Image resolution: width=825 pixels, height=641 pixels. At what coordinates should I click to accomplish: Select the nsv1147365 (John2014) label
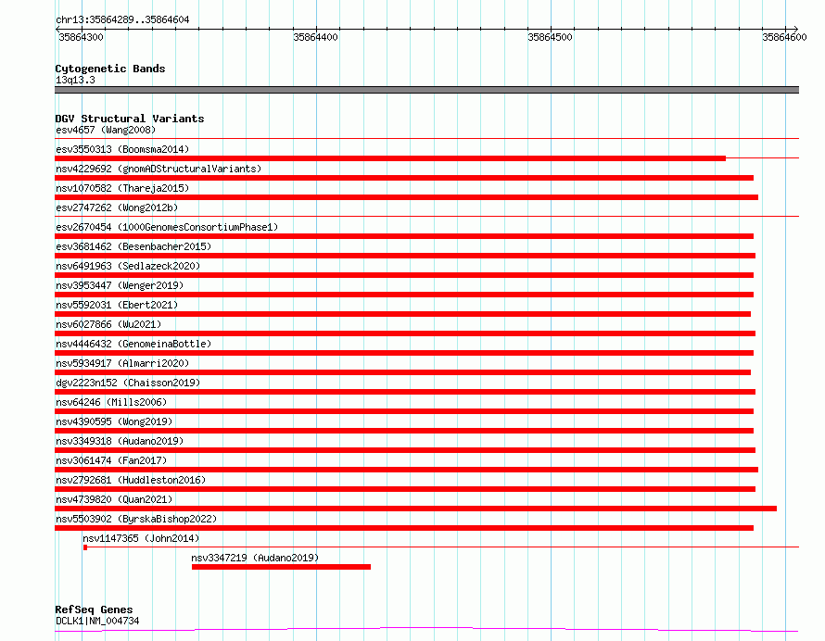click(141, 538)
